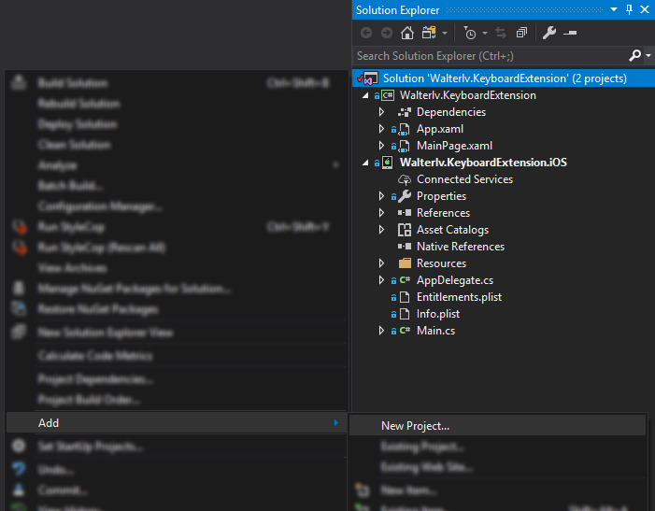Click the Home icon in Solution Explorer toolbar
This screenshot has height=511, width=655.
(x=407, y=33)
